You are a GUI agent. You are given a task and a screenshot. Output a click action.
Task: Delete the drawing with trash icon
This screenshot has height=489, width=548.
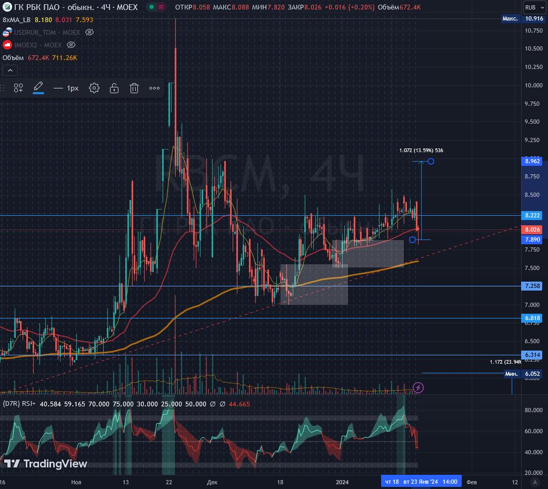(x=134, y=88)
